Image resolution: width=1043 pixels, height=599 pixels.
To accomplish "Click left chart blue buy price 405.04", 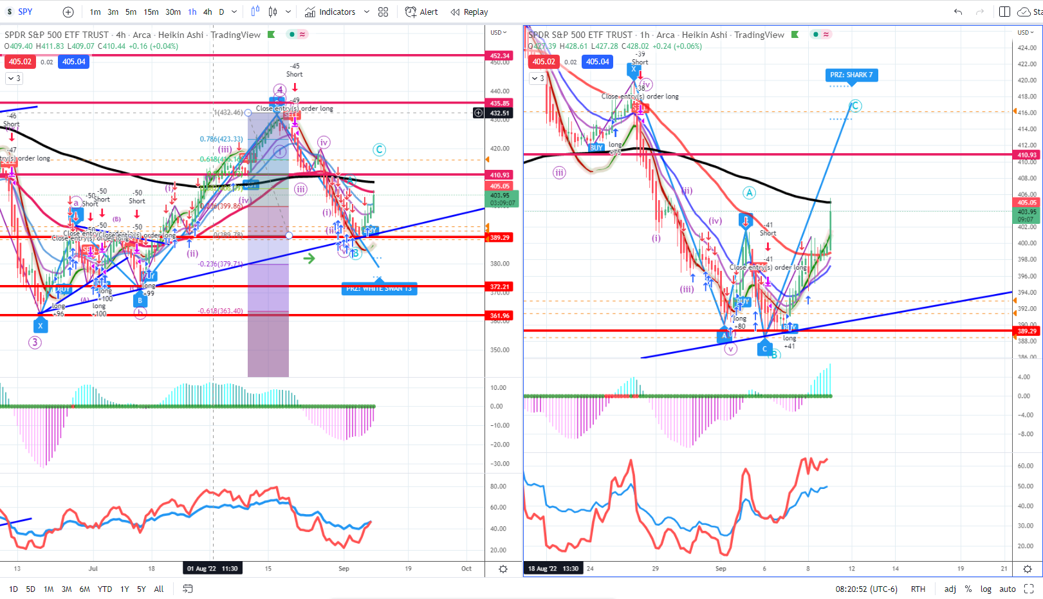I will [x=74, y=62].
